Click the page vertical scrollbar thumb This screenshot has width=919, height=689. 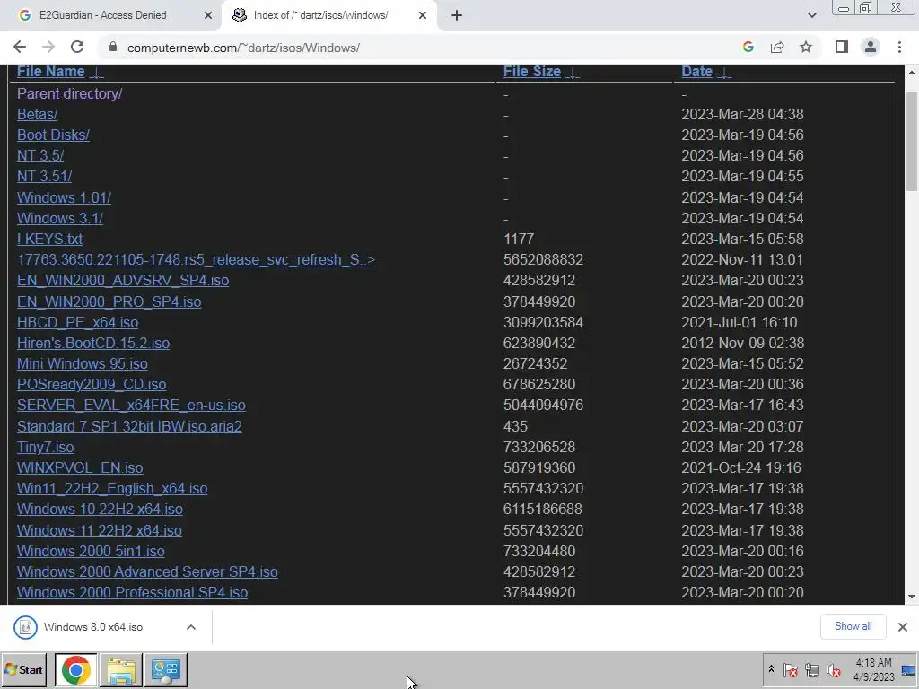[912, 141]
